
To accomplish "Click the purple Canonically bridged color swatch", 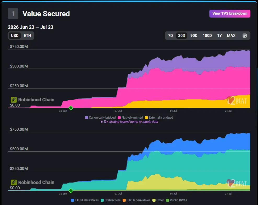I will [86, 118].
